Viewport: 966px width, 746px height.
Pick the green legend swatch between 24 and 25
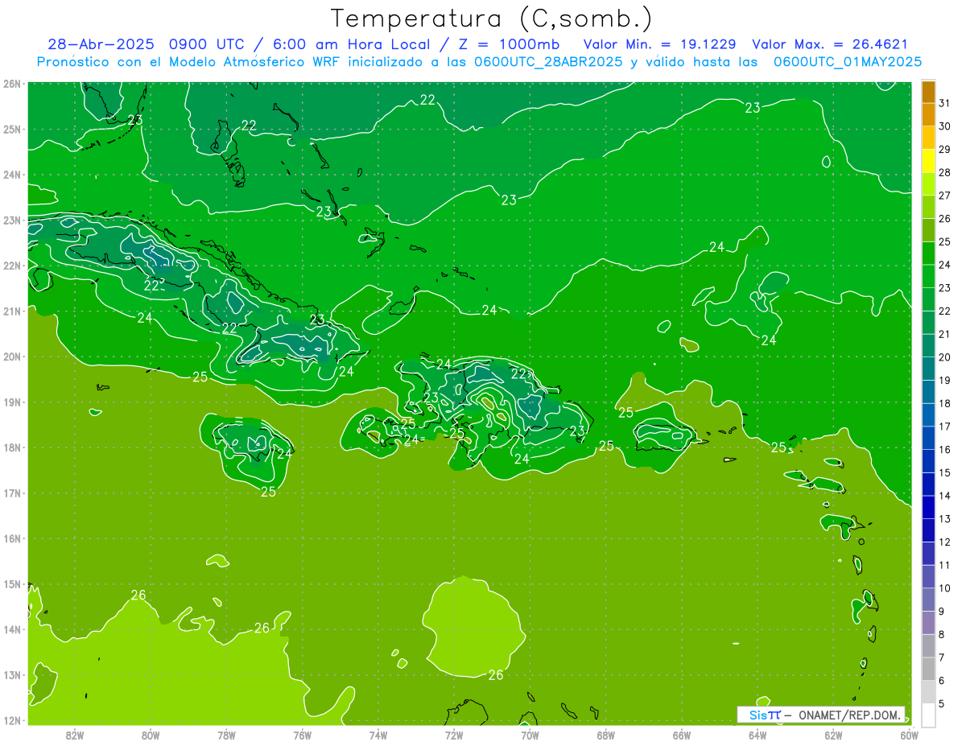[928, 253]
